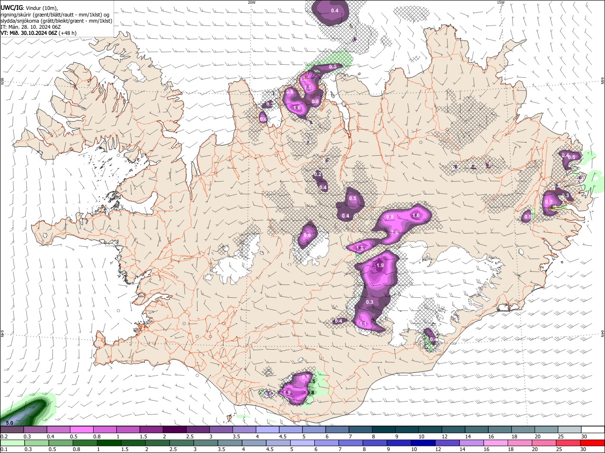Click the 20W longitude label
605x453 pixels.
tap(251, 2)
